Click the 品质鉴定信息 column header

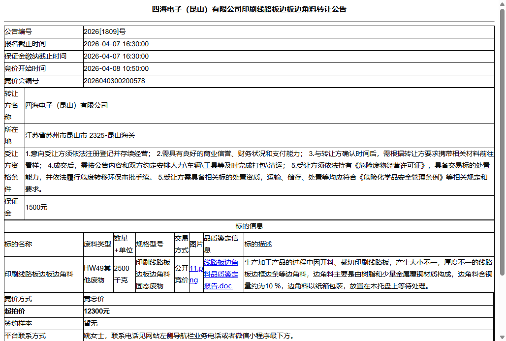(x=223, y=244)
